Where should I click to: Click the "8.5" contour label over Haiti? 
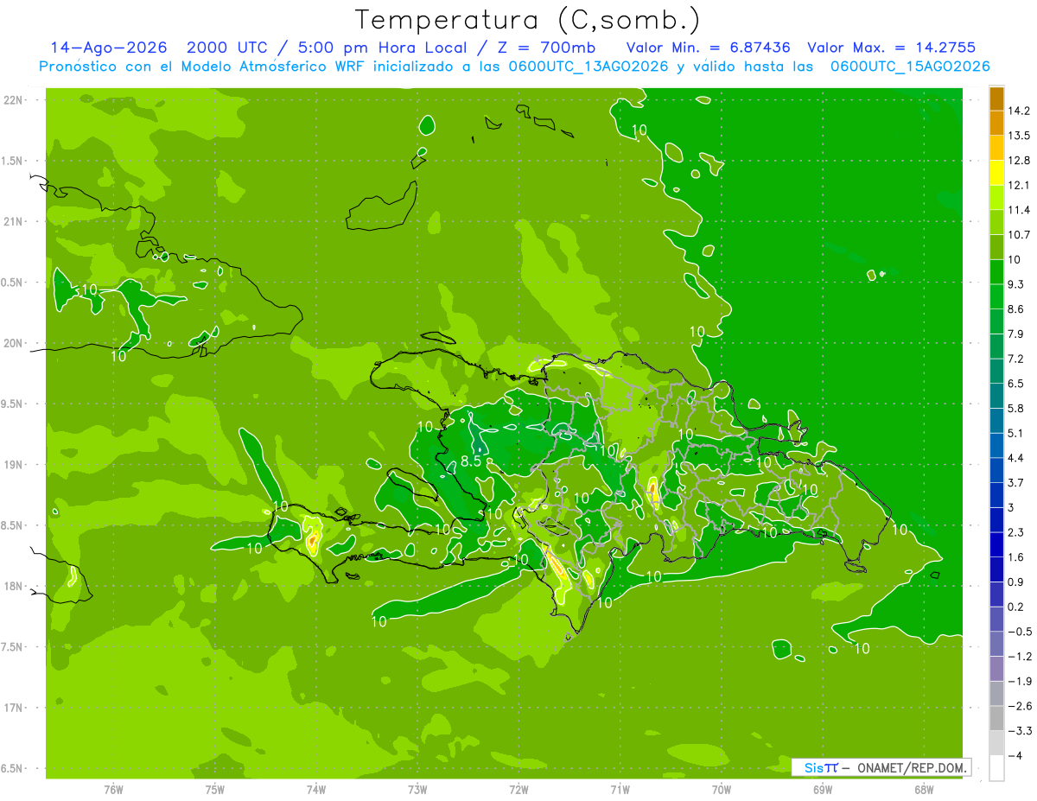pos(470,461)
